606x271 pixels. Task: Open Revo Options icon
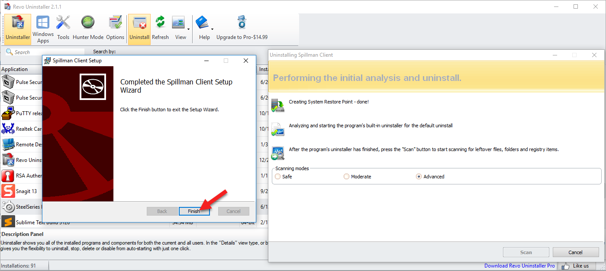(x=115, y=29)
